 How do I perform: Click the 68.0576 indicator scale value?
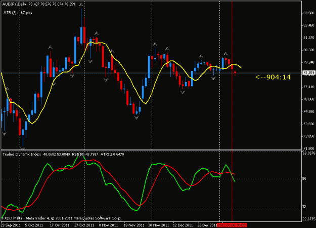coord(309,154)
